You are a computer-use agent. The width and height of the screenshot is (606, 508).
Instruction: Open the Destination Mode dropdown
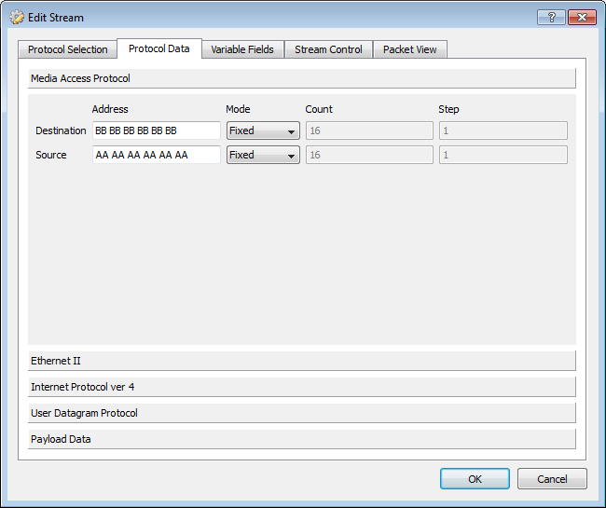click(263, 130)
